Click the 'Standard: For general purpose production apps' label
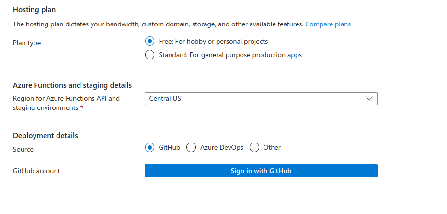Viewport: 447px width, 214px height. (x=230, y=55)
